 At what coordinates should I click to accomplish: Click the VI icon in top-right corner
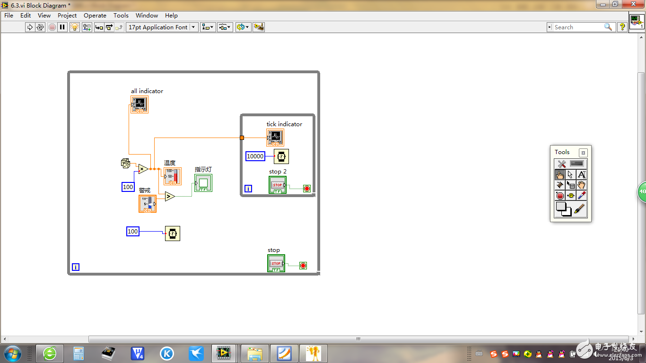click(637, 22)
